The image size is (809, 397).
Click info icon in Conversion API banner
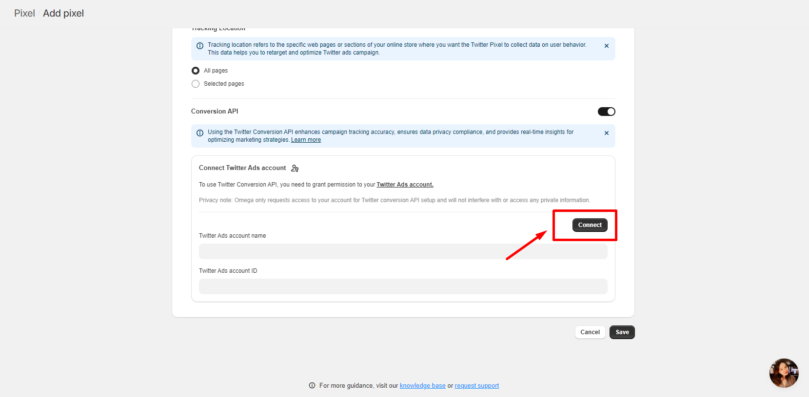[200, 133]
